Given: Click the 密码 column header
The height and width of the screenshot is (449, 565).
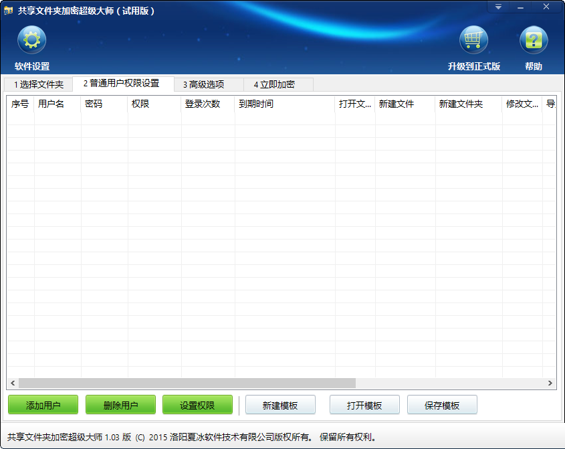Looking at the screenshot, I should pos(94,106).
